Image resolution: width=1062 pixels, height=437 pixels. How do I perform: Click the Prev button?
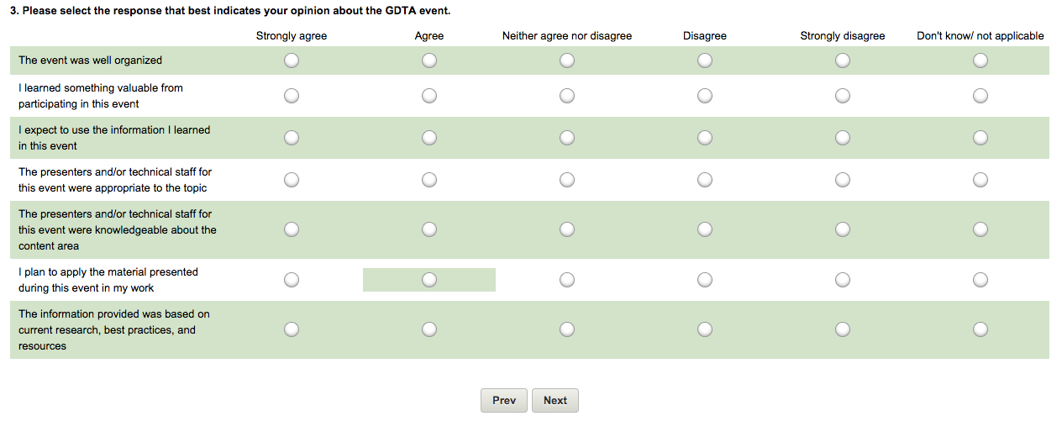pyautogui.click(x=504, y=401)
